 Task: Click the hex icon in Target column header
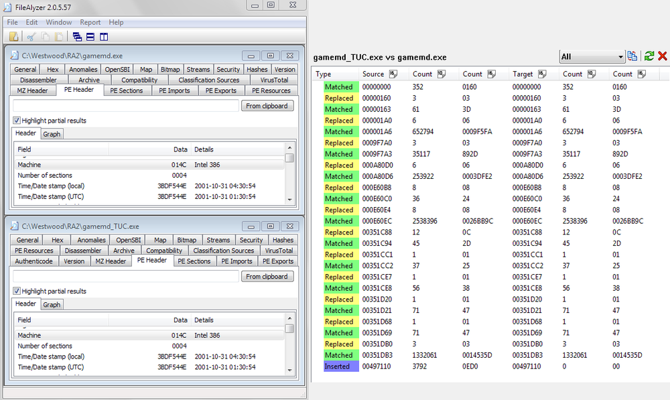[x=542, y=74]
